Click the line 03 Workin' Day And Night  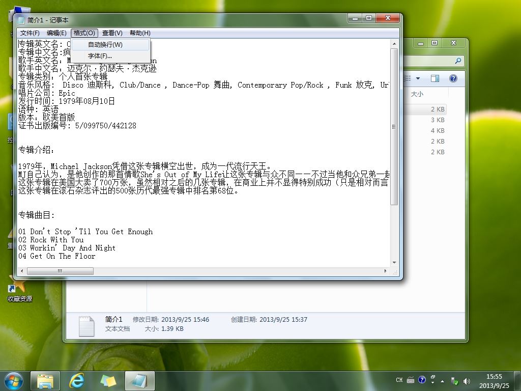[67, 248]
